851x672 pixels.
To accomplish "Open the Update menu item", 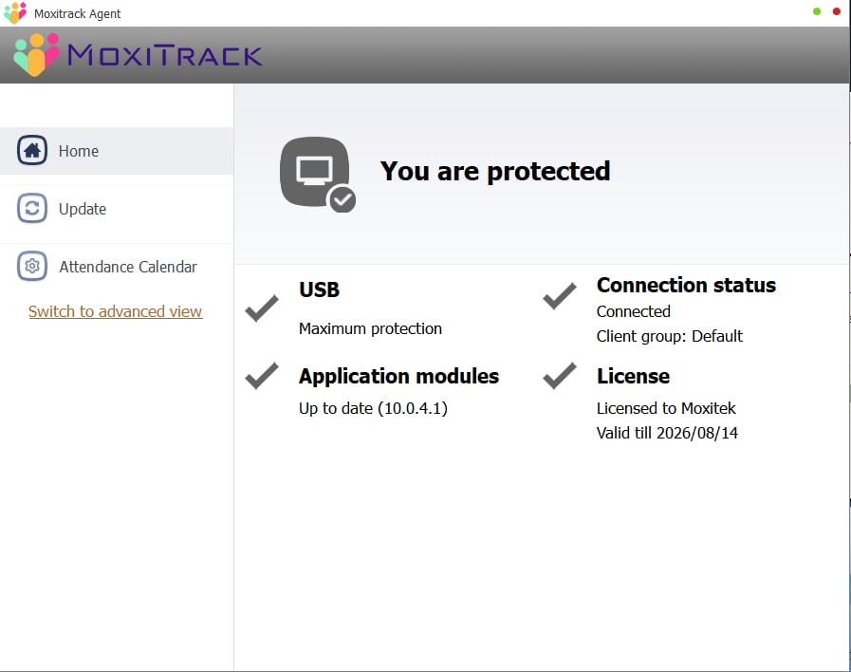I will click(x=83, y=209).
